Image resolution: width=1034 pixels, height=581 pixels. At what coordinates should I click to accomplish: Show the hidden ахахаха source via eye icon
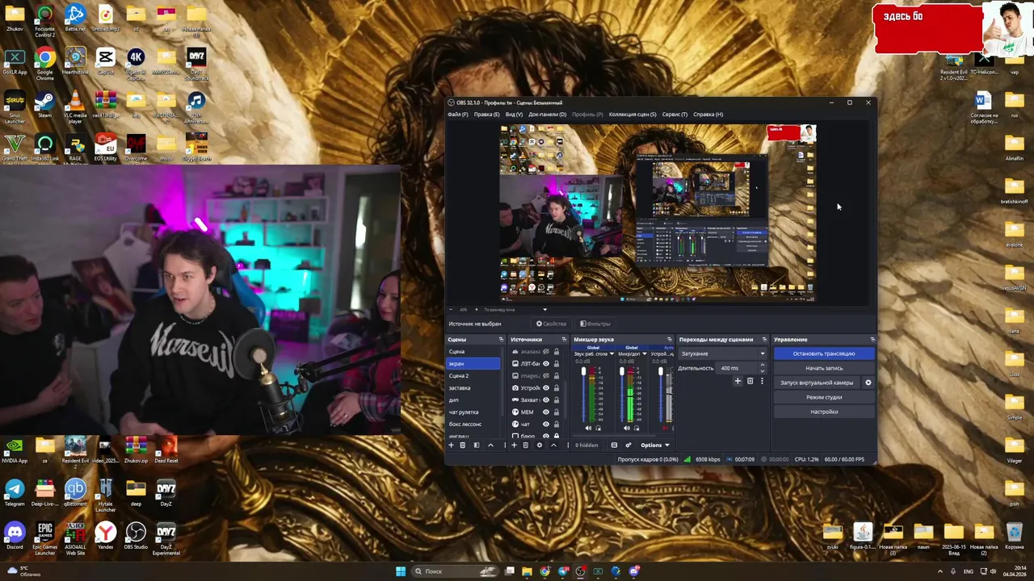point(546,352)
